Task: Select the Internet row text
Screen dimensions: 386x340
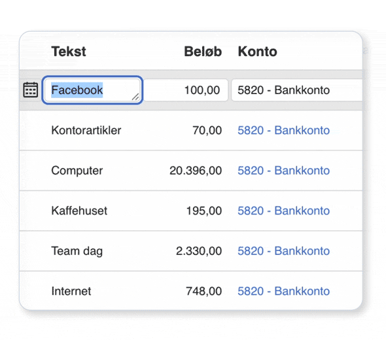Action: (x=71, y=291)
